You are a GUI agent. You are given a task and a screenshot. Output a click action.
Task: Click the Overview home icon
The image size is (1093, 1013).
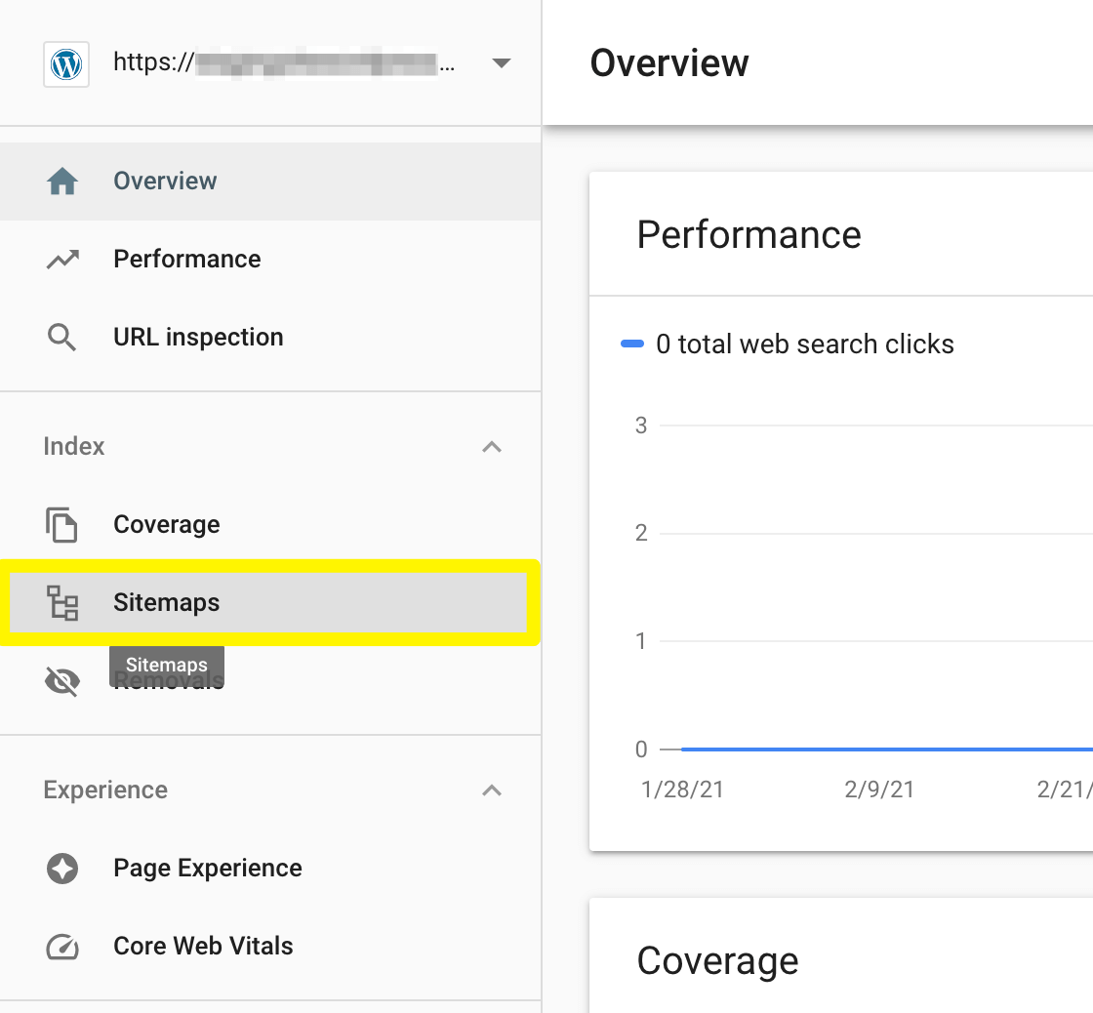click(62, 182)
